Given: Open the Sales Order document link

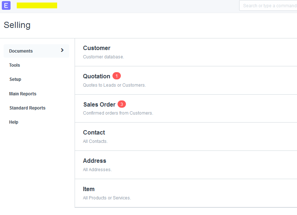Looking at the screenshot, I should [x=99, y=104].
